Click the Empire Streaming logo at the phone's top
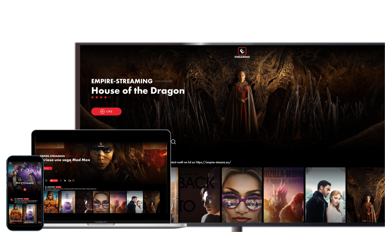The image size is (385, 232). click(25, 163)
